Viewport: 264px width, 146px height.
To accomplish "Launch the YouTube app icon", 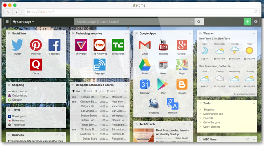I will pyautogui.click(x=163, y=45).
